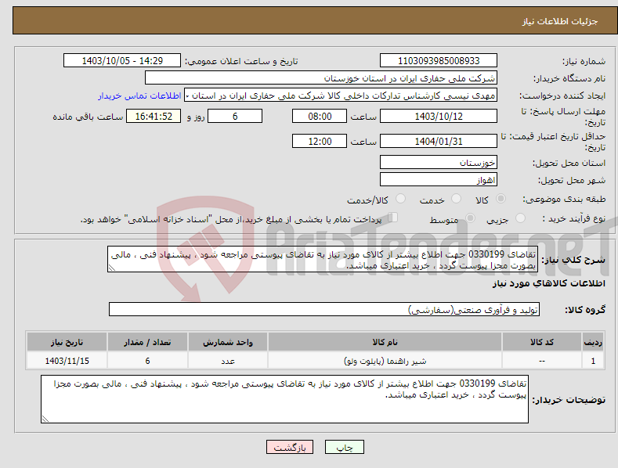Click the remaining days field showing 6

tap(235, 116)
